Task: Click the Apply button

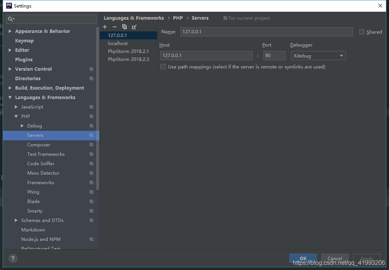Action: [x=366, y=258]
